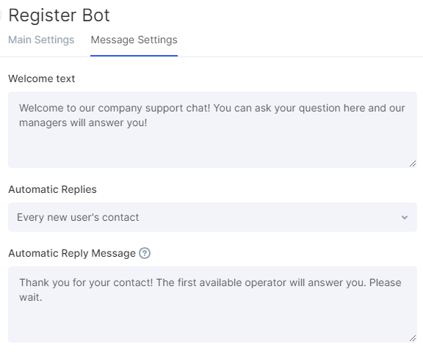Click the Automatic Reply Message label
Screen dimensions: 423x358
72,253
